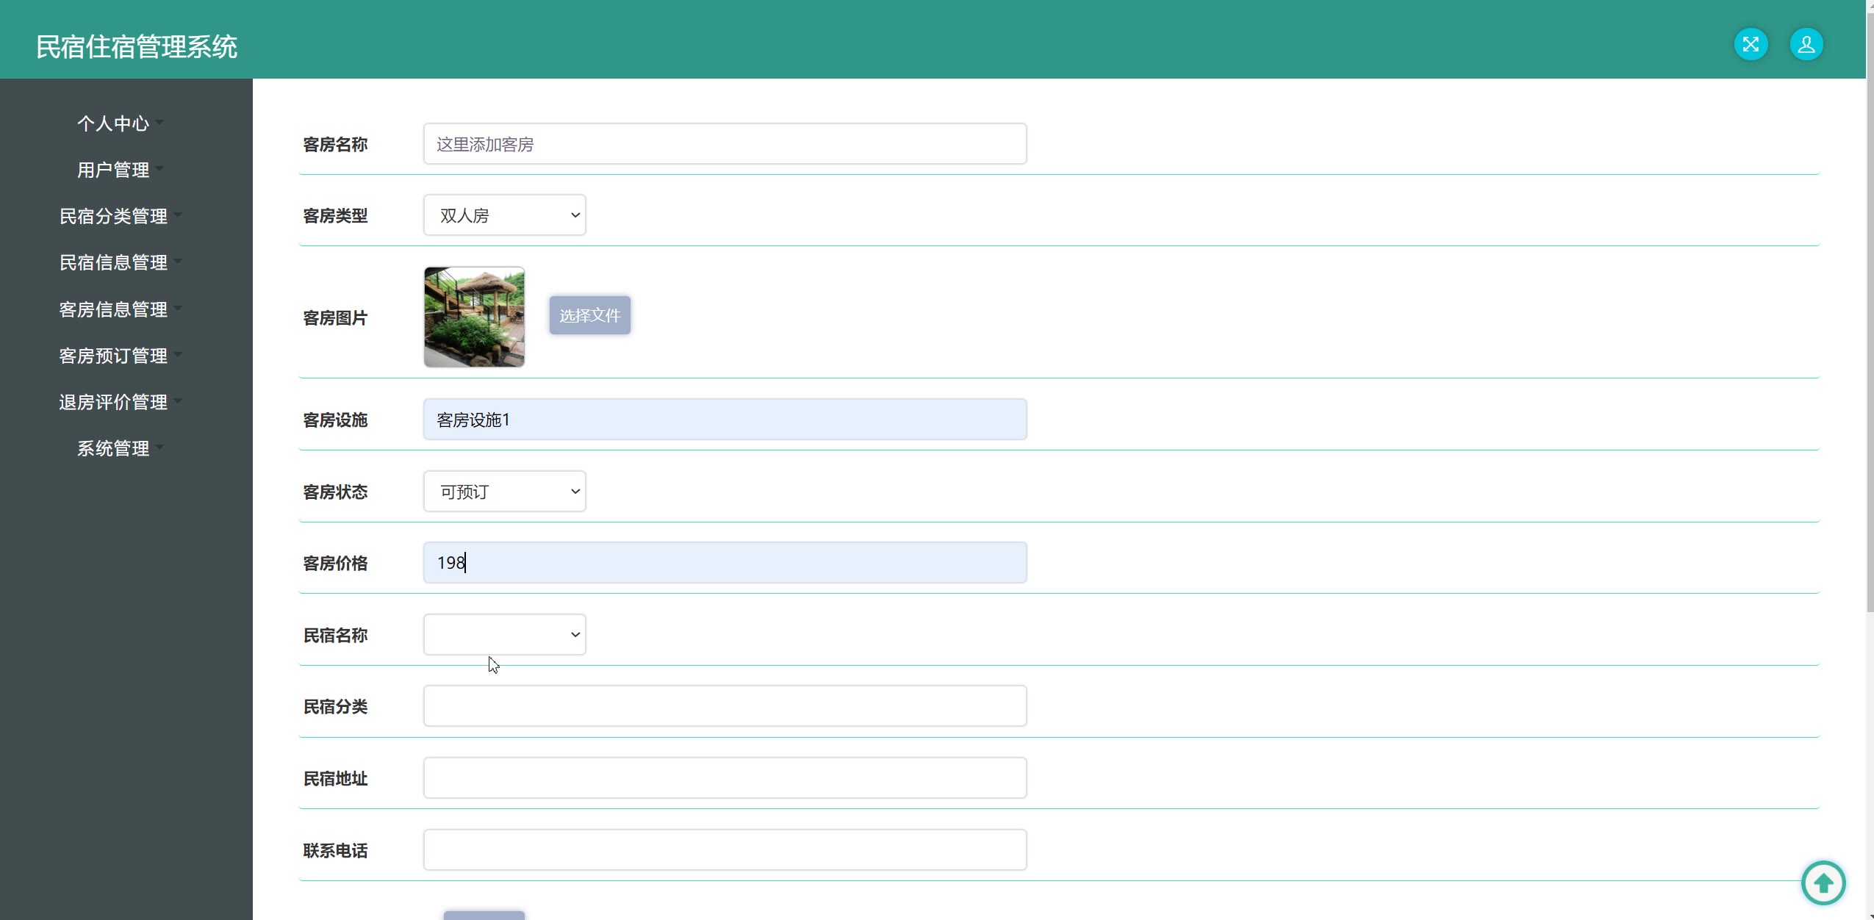Expand the 客房预订管理 sidebar menu
The width and height of the screenshot is (1874, 920).
click(114, 356)
